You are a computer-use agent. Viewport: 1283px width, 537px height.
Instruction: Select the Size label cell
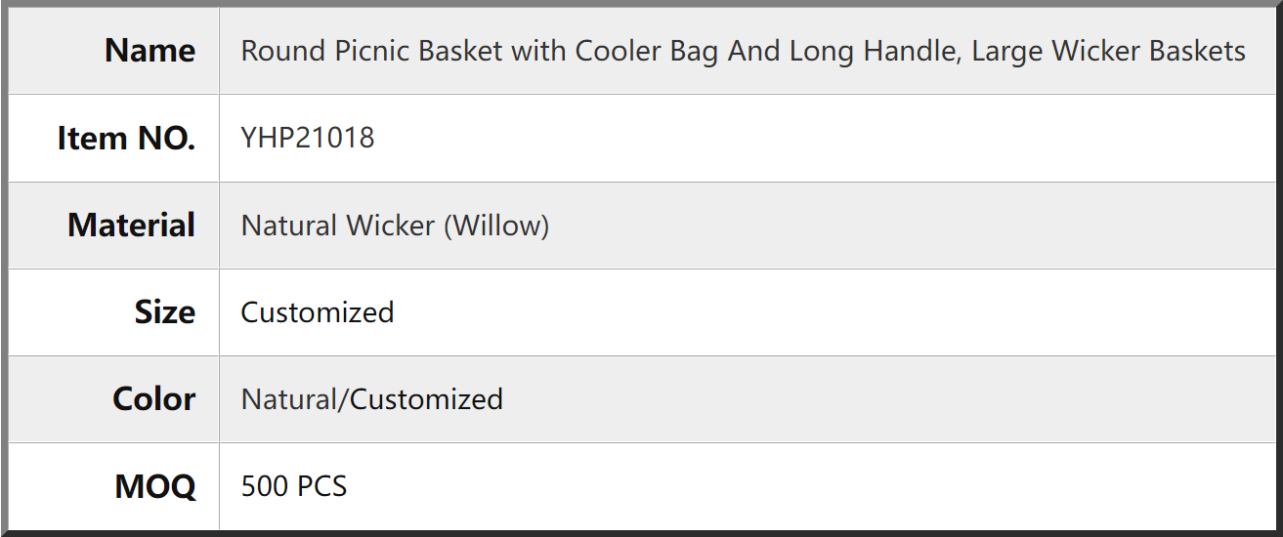point(113,312)
